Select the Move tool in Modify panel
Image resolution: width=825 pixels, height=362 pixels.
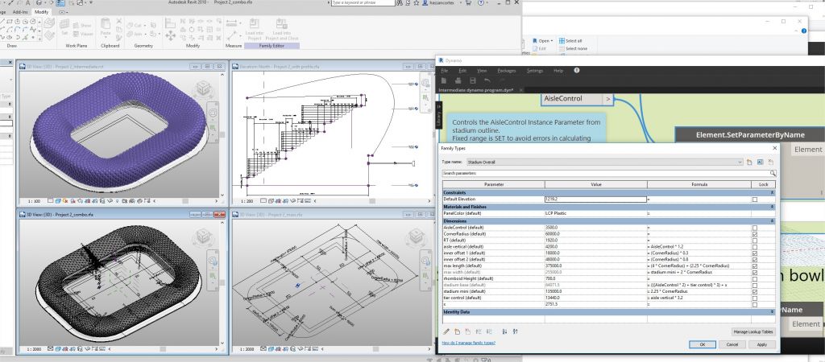(x=171, y=35)
